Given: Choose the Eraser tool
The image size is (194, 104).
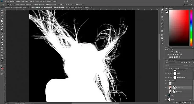Looking at the screenshot, I should click(2, 37).
